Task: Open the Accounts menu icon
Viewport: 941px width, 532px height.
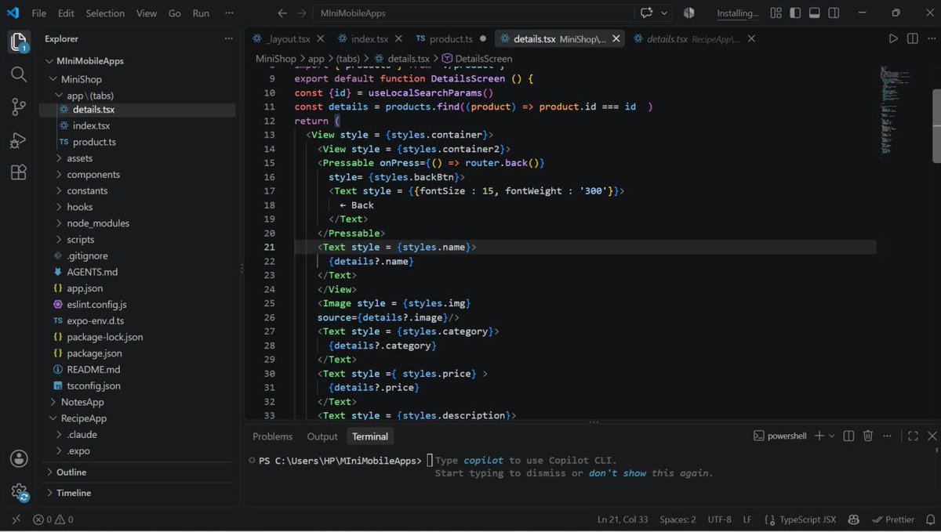Action: click(19, 459)
